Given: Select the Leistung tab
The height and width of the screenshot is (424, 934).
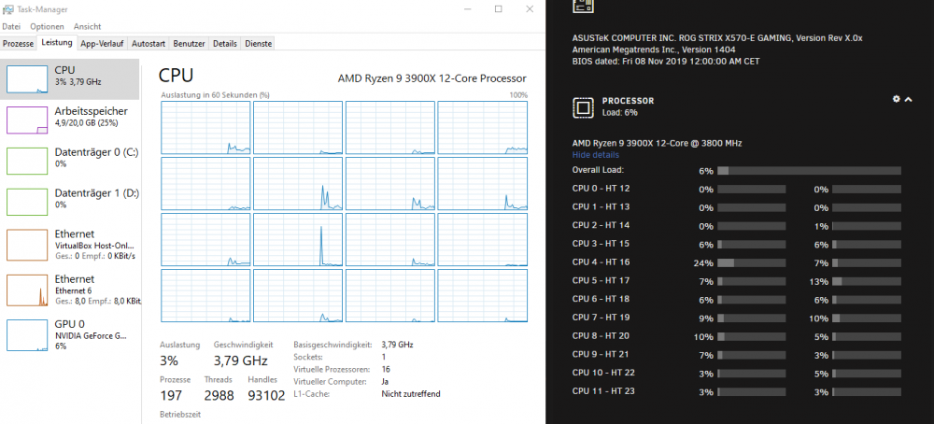Looking at the screenshot, I should (57, 43).
